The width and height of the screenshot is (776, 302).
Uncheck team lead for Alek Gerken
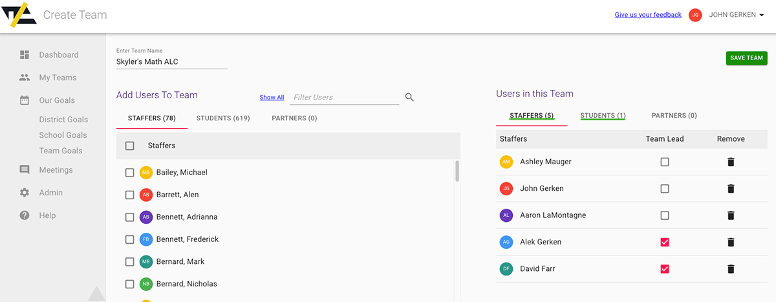[x=665, y=242]
